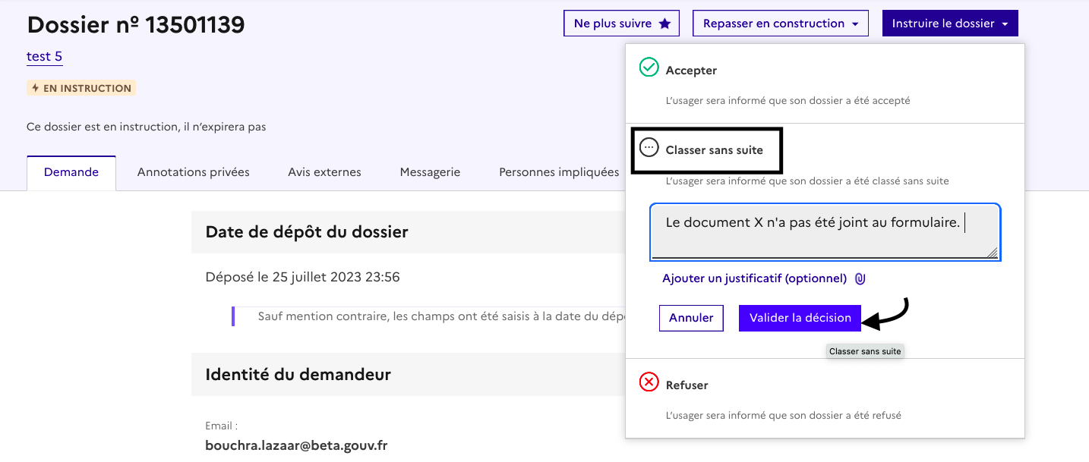Open the Repasser en construction dropdown
The height and width of the screenshot is (462, 1089).
pos(780,24)
